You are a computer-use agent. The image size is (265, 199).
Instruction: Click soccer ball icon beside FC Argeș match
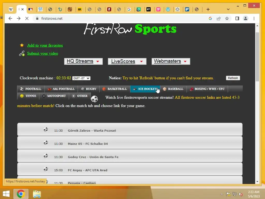click(x=46, y=169)
